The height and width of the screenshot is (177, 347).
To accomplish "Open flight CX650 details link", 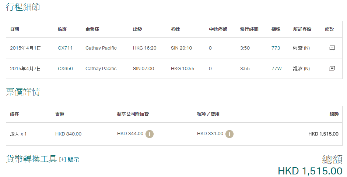I will (x=65, y=69).
